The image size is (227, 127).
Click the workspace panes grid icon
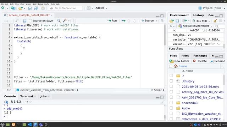pyautogui.click(x=89, y=8)
